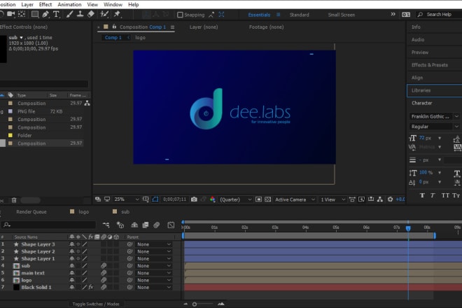Image resolution: width=462 pixels, height=308 pixels.
Task: Select the Brush tool
Action: [69, 14]
